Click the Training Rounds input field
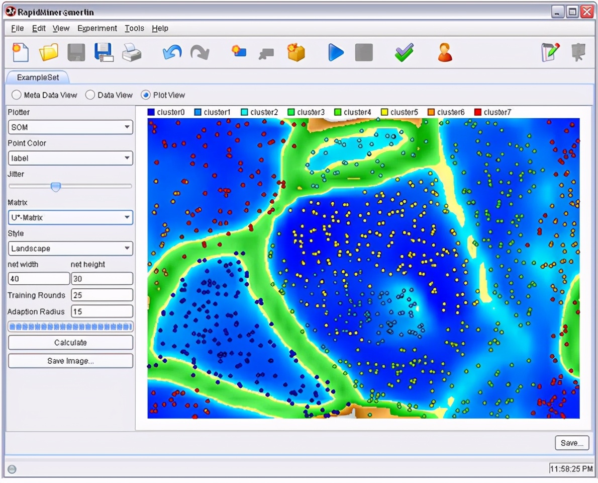The height and width of the screenshot is (483, 598). pos(102,295)
